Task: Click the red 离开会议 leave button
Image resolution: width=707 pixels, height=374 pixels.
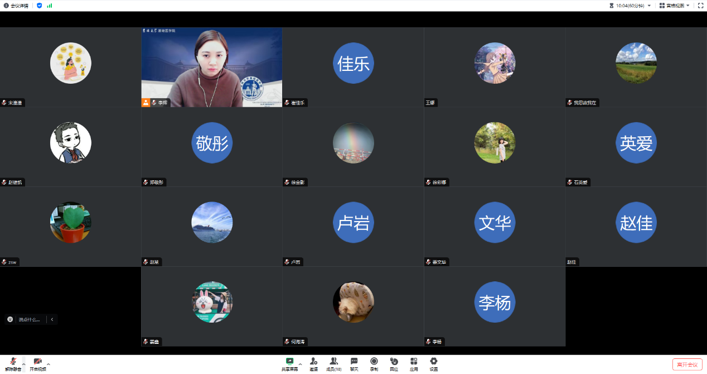Action: coord(687,365)
